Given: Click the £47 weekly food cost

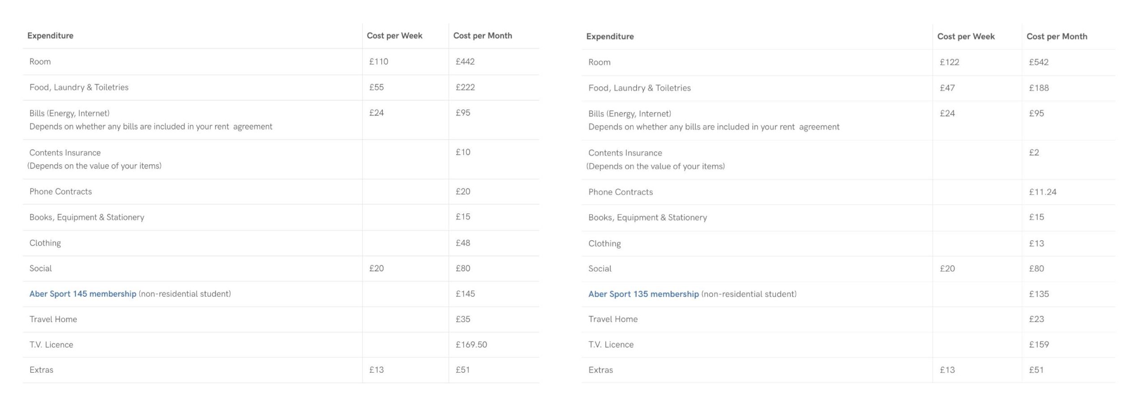Looking at the screenshot, I should 947,88.
